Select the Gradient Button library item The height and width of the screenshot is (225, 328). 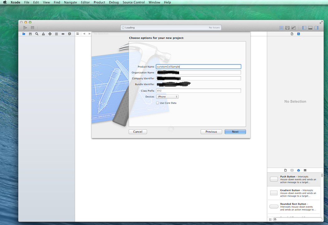(x=294, y=193)
